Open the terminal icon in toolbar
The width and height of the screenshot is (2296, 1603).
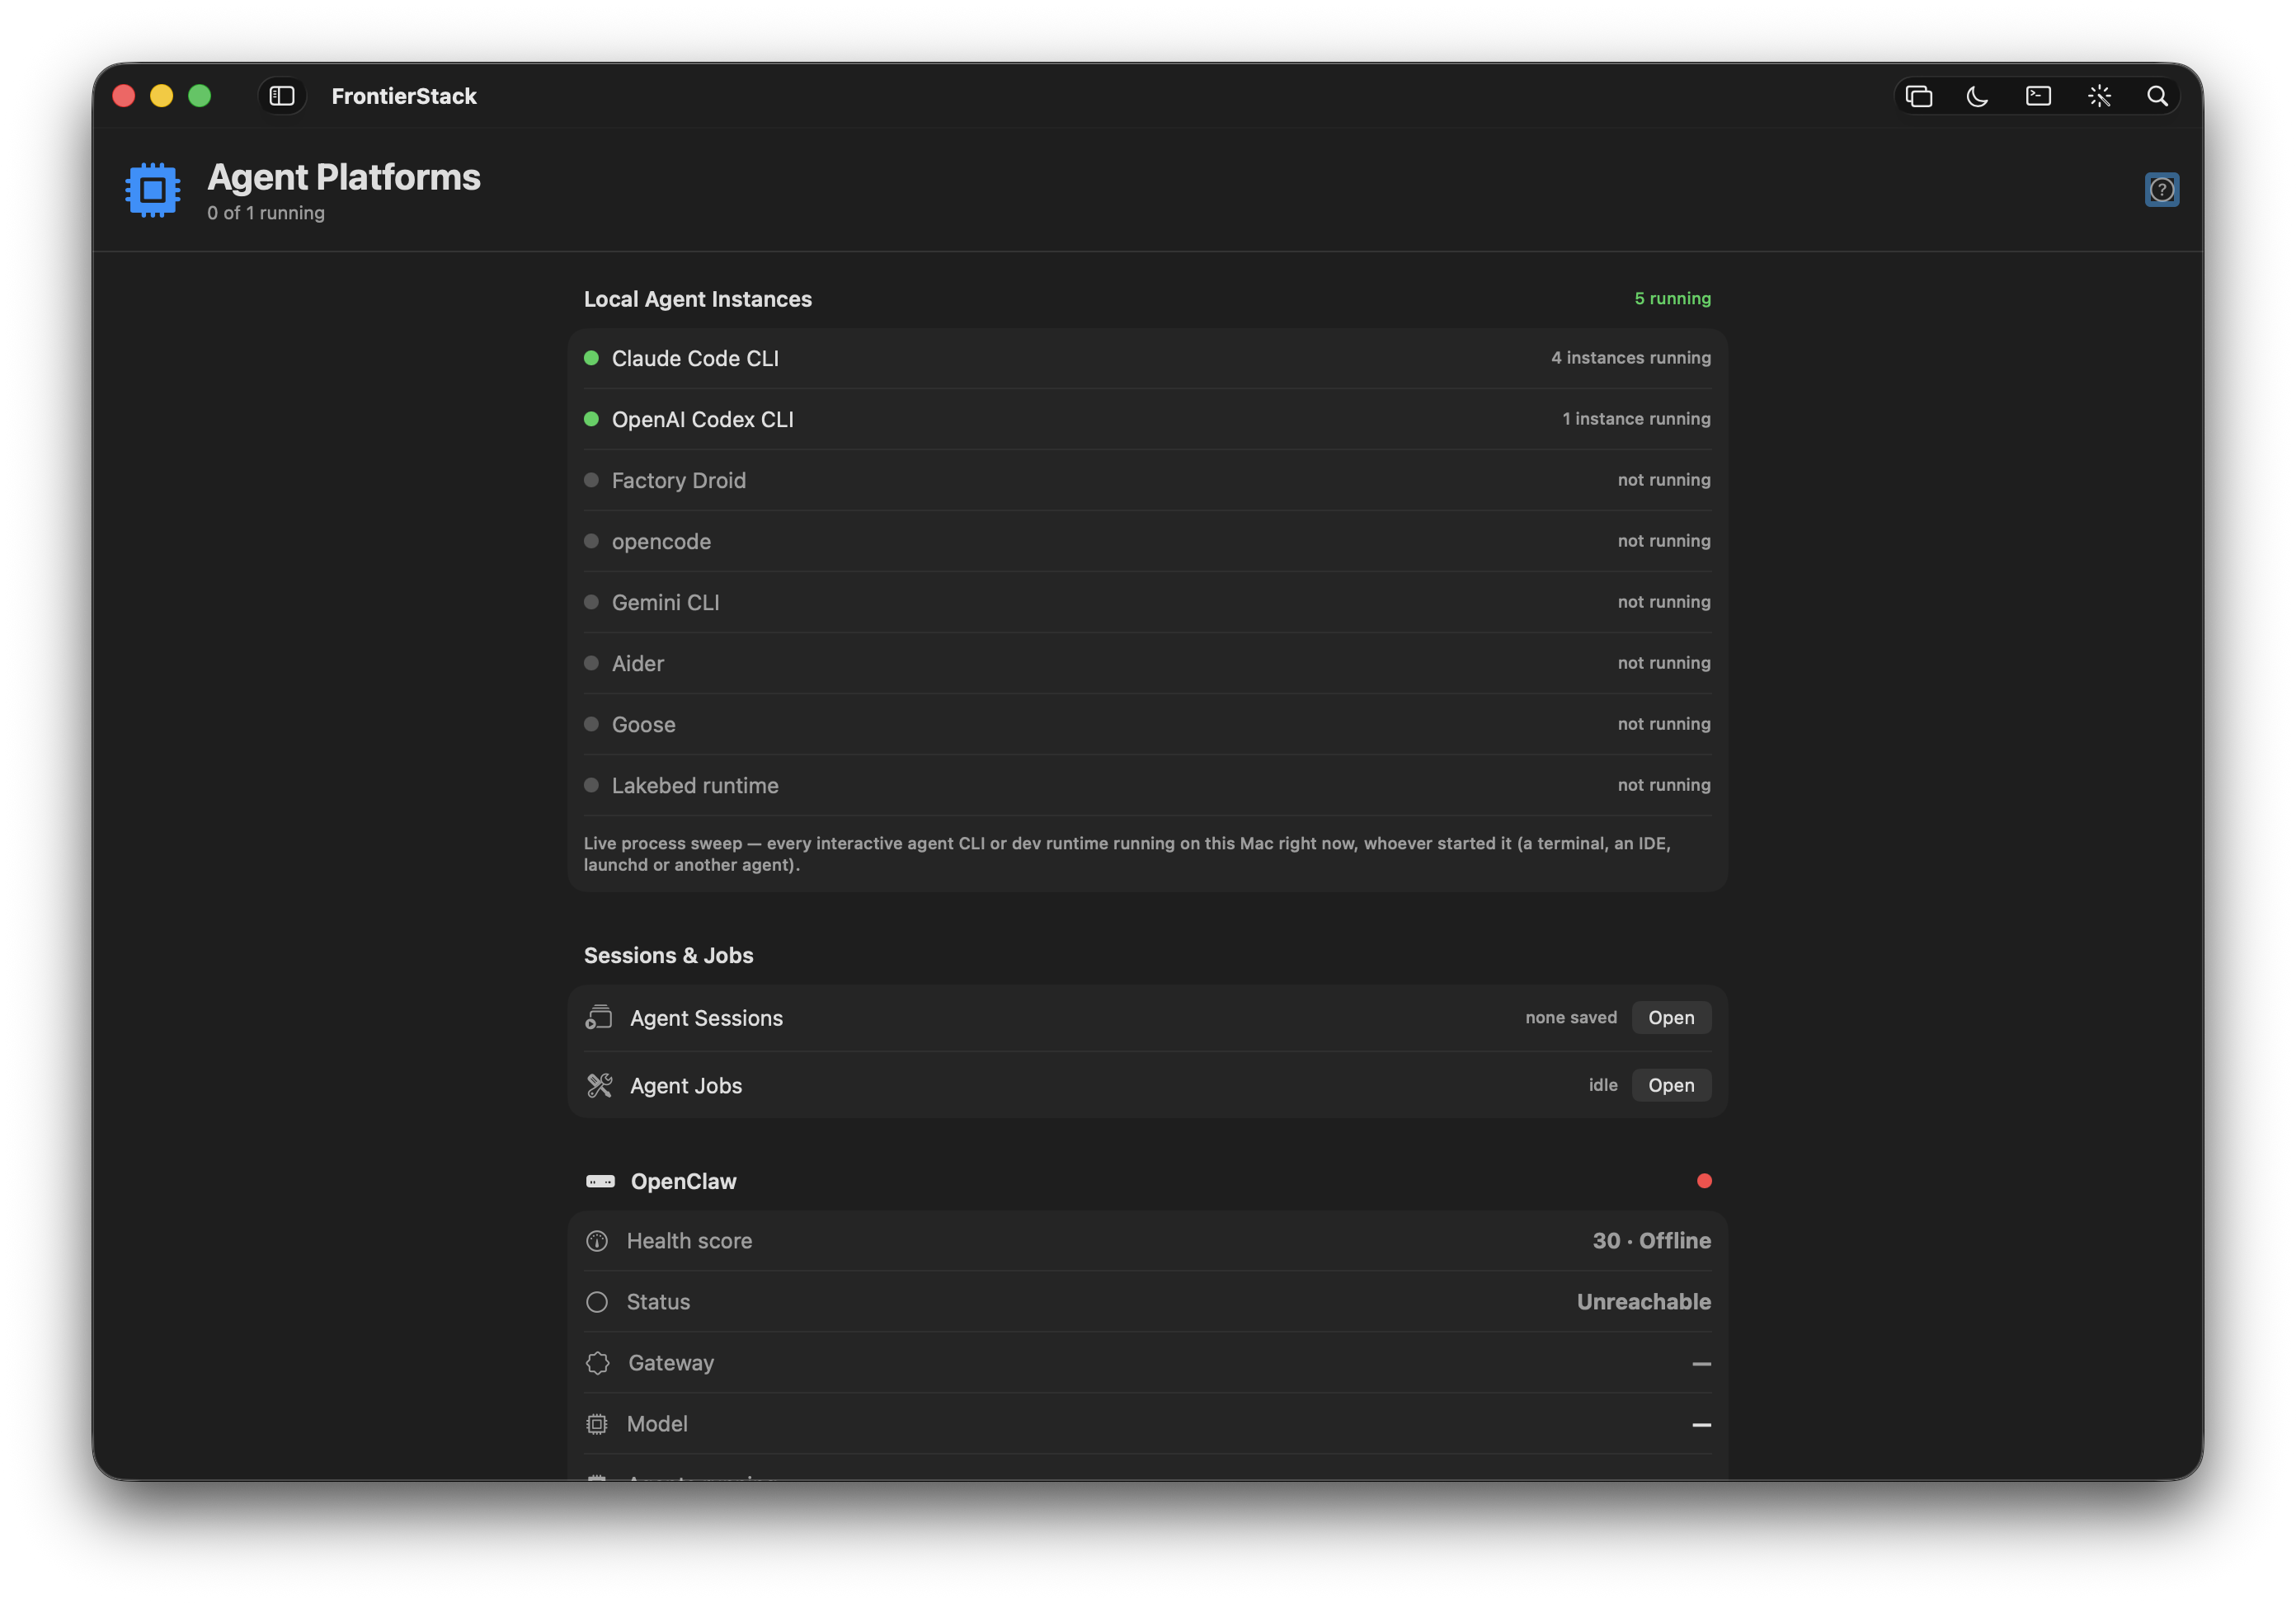click(2038, 96)
